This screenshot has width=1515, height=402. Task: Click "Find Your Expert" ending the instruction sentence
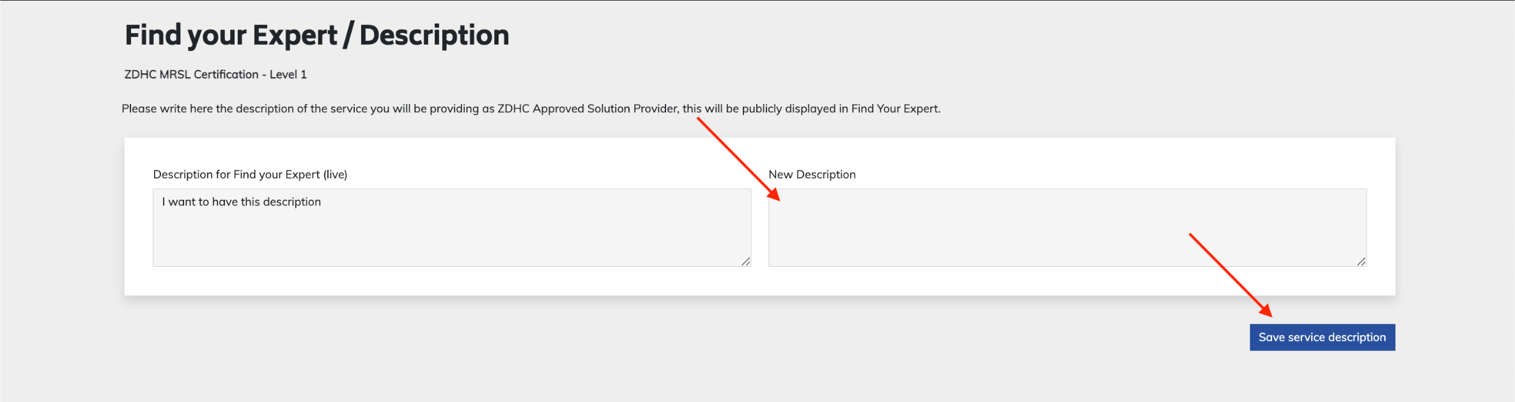(894, 108)
